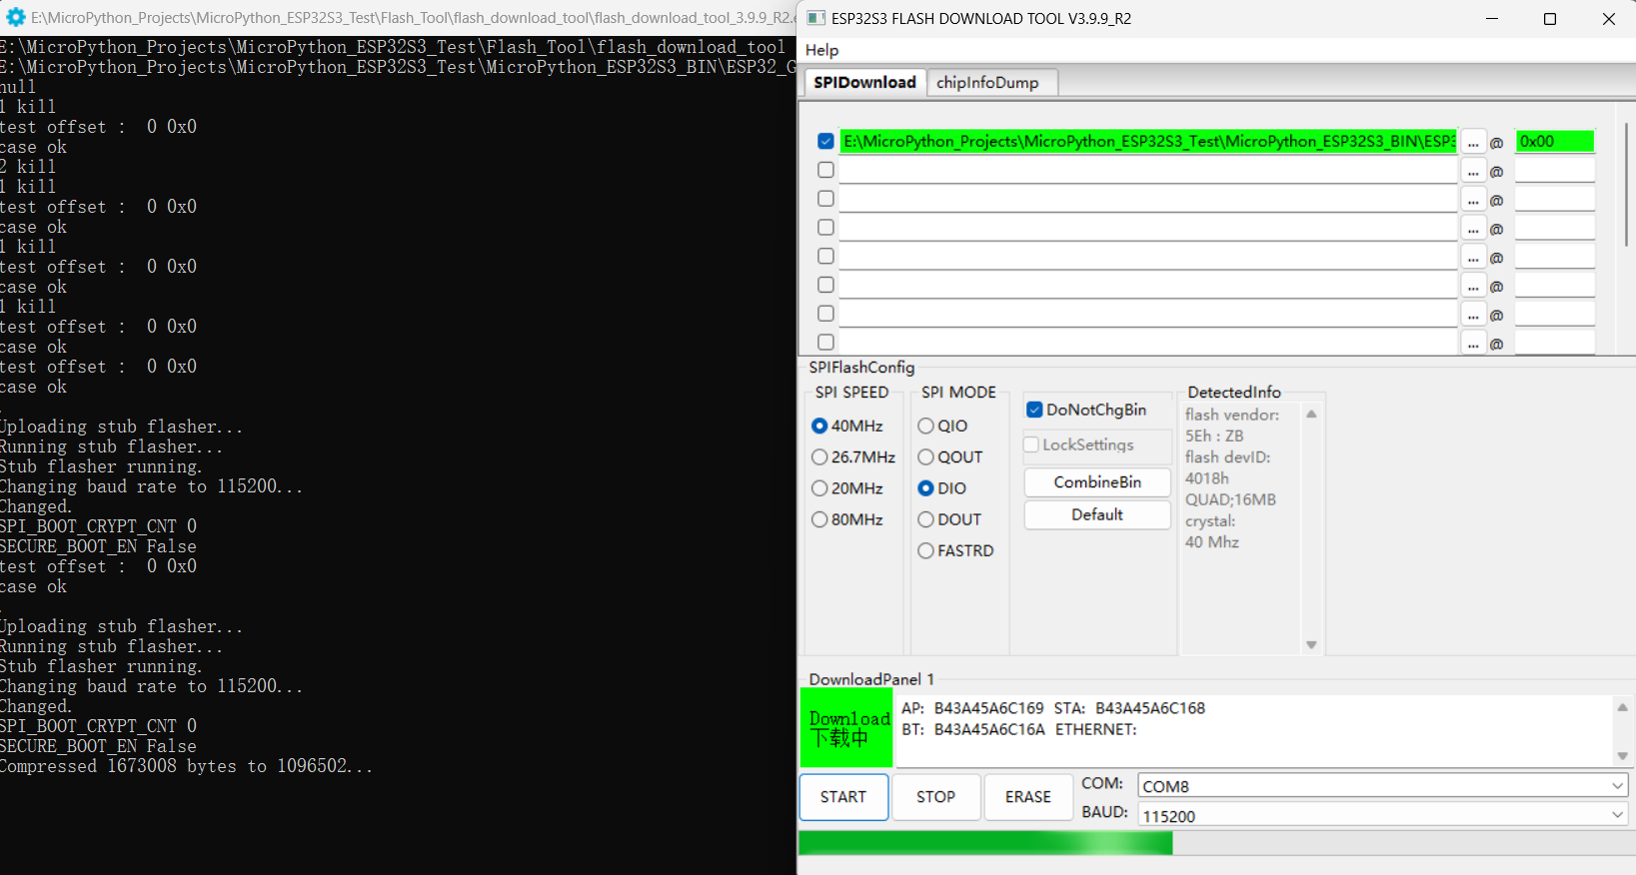Click the ERASE button
1636x875 pixels.
(x=1028, y=797)
